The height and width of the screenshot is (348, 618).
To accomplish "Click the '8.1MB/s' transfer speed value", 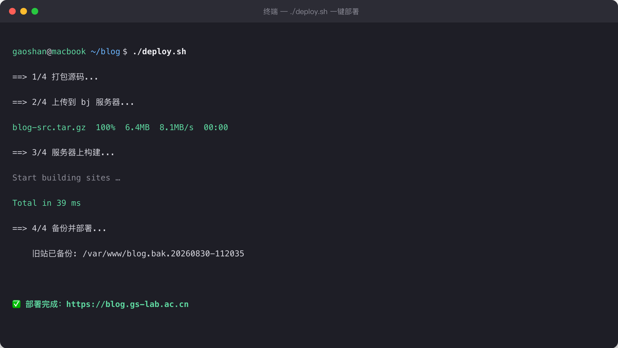I will pos(176,127).
